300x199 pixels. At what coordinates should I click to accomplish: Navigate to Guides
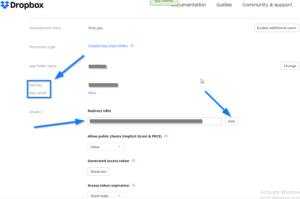point(224,5)
